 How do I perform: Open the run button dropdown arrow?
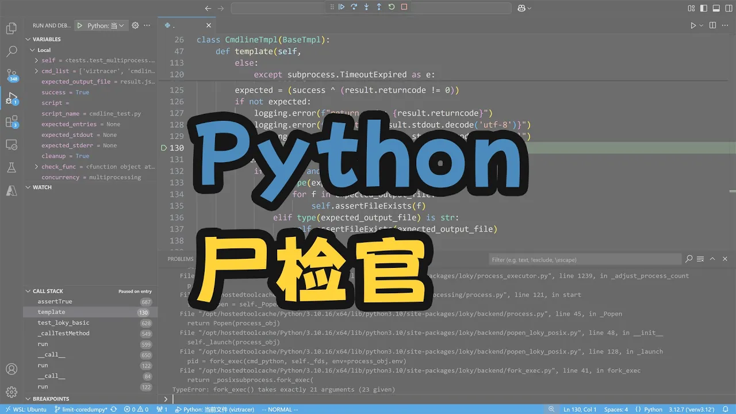pos(701,25)
